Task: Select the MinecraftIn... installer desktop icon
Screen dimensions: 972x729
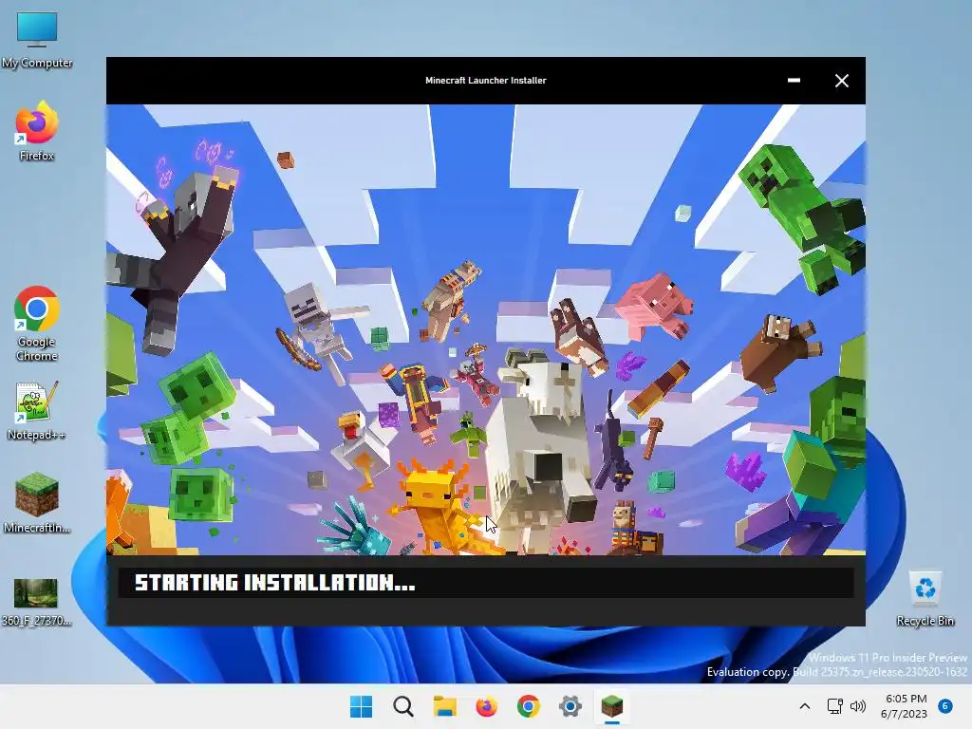Action: [37, 503]
